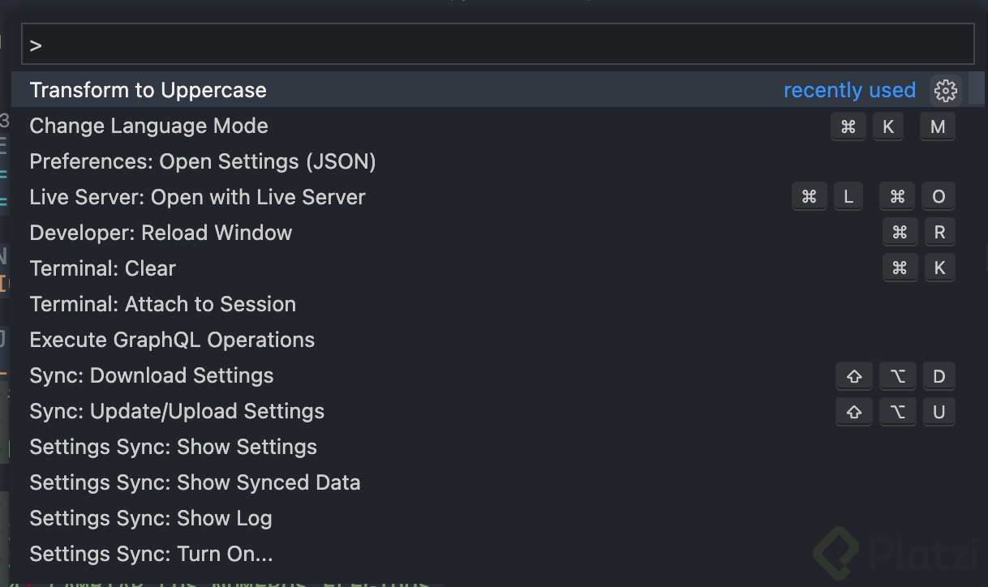Screen dimensions: 988x587
Task: Run the Transform to Uppercase command
Action: coord(492,90)
